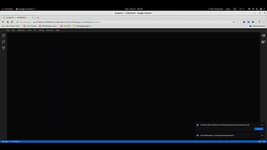Open a new Chrome tab
The height and width of the screenshot is (150, 267).
pyautogui.click(x=38, y=17)
